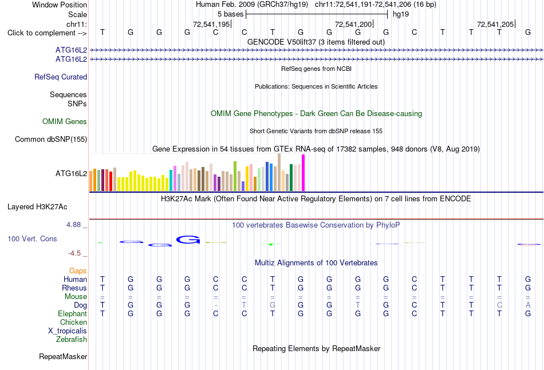Viewport: 544px width, 370px height.
Task: Click the 72,541,205 position tick label
Action: (x=495, y=24)
